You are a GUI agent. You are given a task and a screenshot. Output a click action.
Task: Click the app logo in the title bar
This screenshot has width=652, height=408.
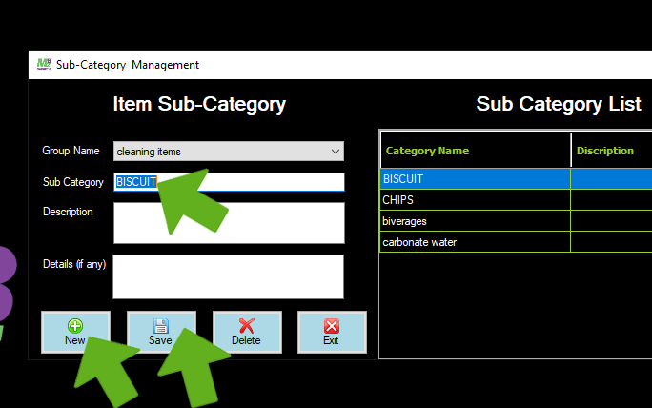pos(43,64)
